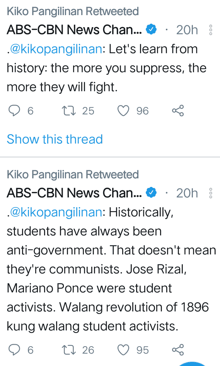
Task: Tap the second 'Kiko Pangilinan Retweeted' label
Action: click(73, 174)
